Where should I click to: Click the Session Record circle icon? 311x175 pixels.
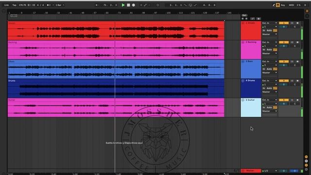(157, 5)
